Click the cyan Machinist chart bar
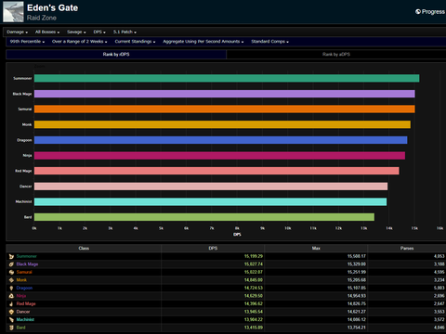This screenshot has width=446, height=334. coord(211,201)
